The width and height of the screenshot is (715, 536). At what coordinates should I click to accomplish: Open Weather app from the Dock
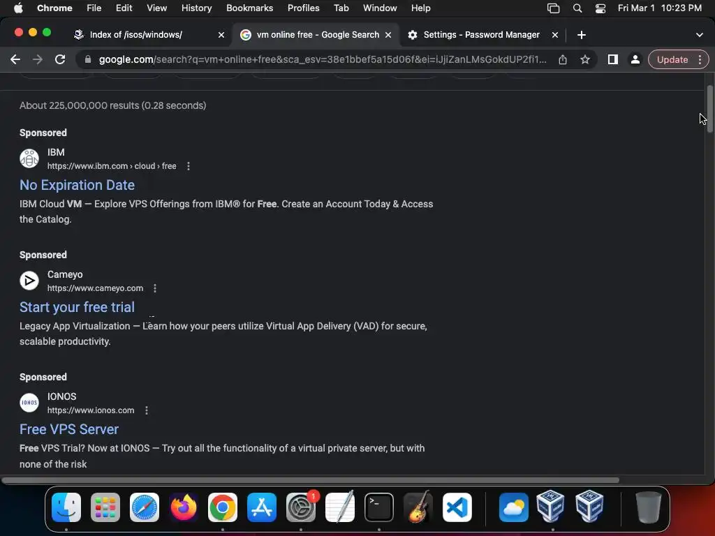tap(514, 507)
